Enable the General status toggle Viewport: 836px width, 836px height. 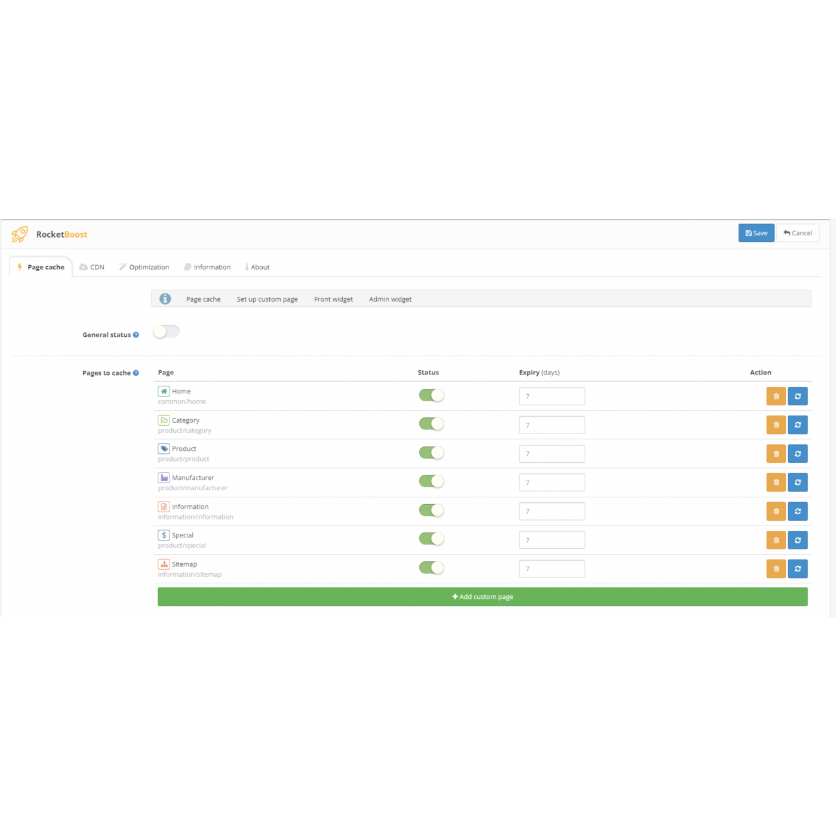tap(166, 332)
